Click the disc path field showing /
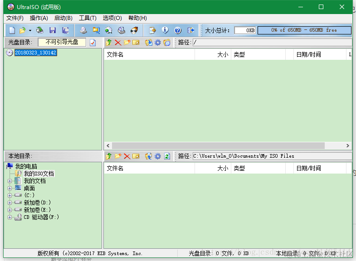The height and width of the screenshot is (261, 356). 273,43
